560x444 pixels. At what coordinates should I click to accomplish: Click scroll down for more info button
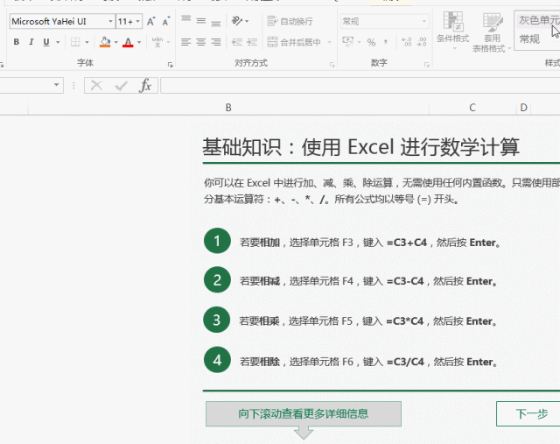tap(304, 414)
